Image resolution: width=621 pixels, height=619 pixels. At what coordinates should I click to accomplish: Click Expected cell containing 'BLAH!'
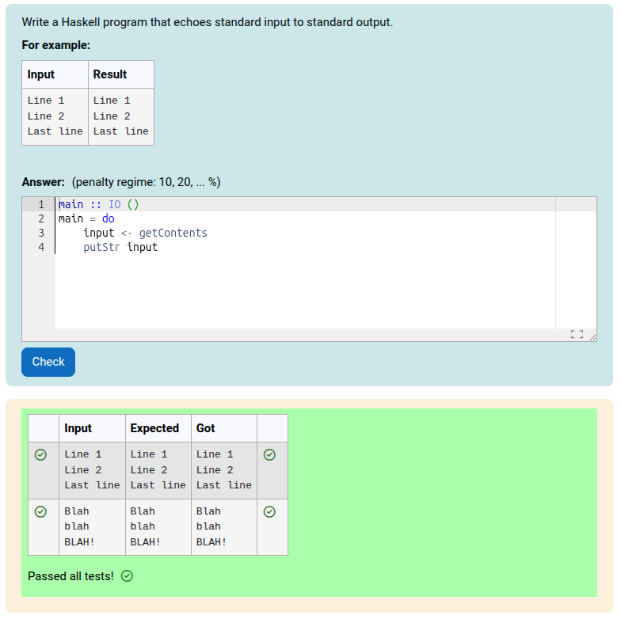coord(158,527)
